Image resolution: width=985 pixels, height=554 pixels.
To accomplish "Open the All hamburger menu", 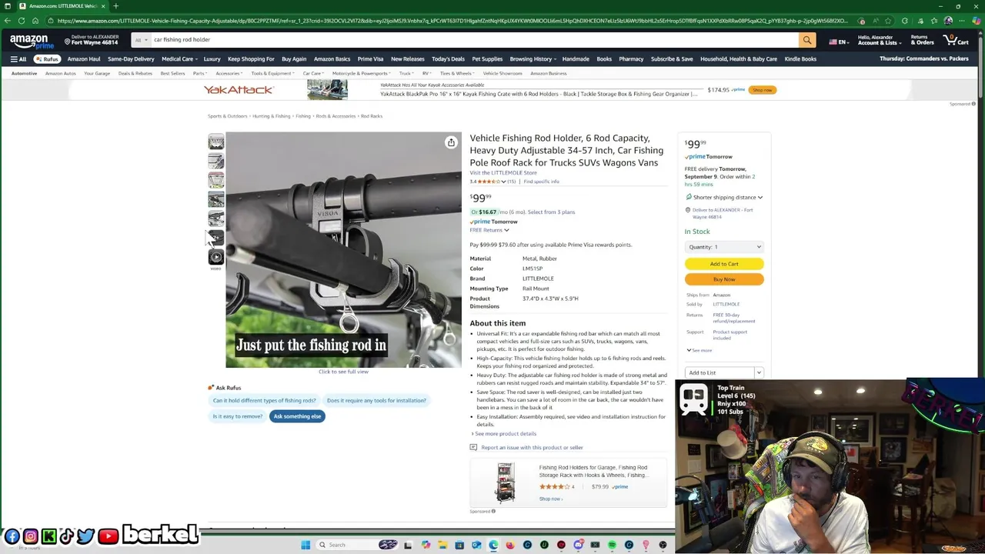I will coord(18,59).
